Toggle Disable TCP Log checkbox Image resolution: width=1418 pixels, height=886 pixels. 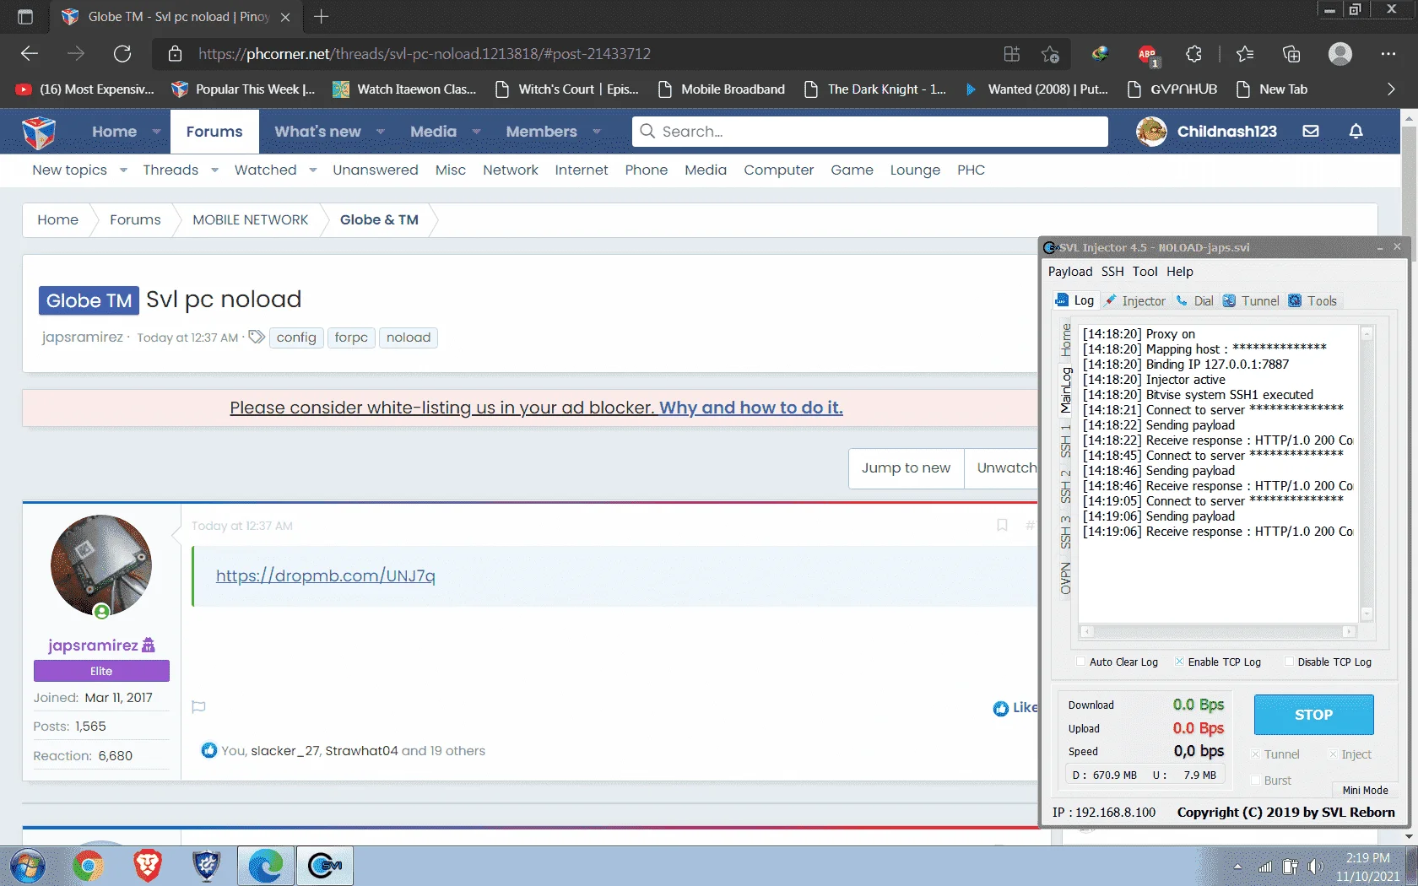coord(1289,662)
